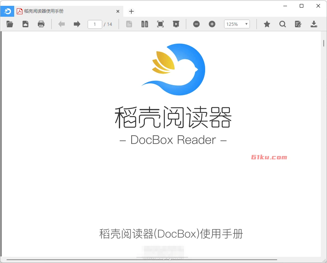
Task: Minimize the reader window
Action: (x=285, y=6)
